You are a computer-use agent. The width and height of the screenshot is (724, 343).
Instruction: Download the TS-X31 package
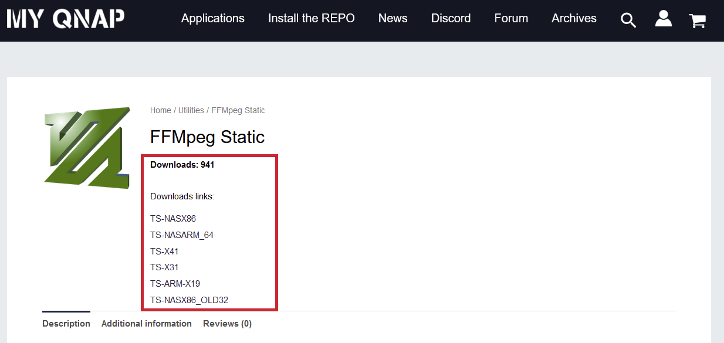[164, 267]
